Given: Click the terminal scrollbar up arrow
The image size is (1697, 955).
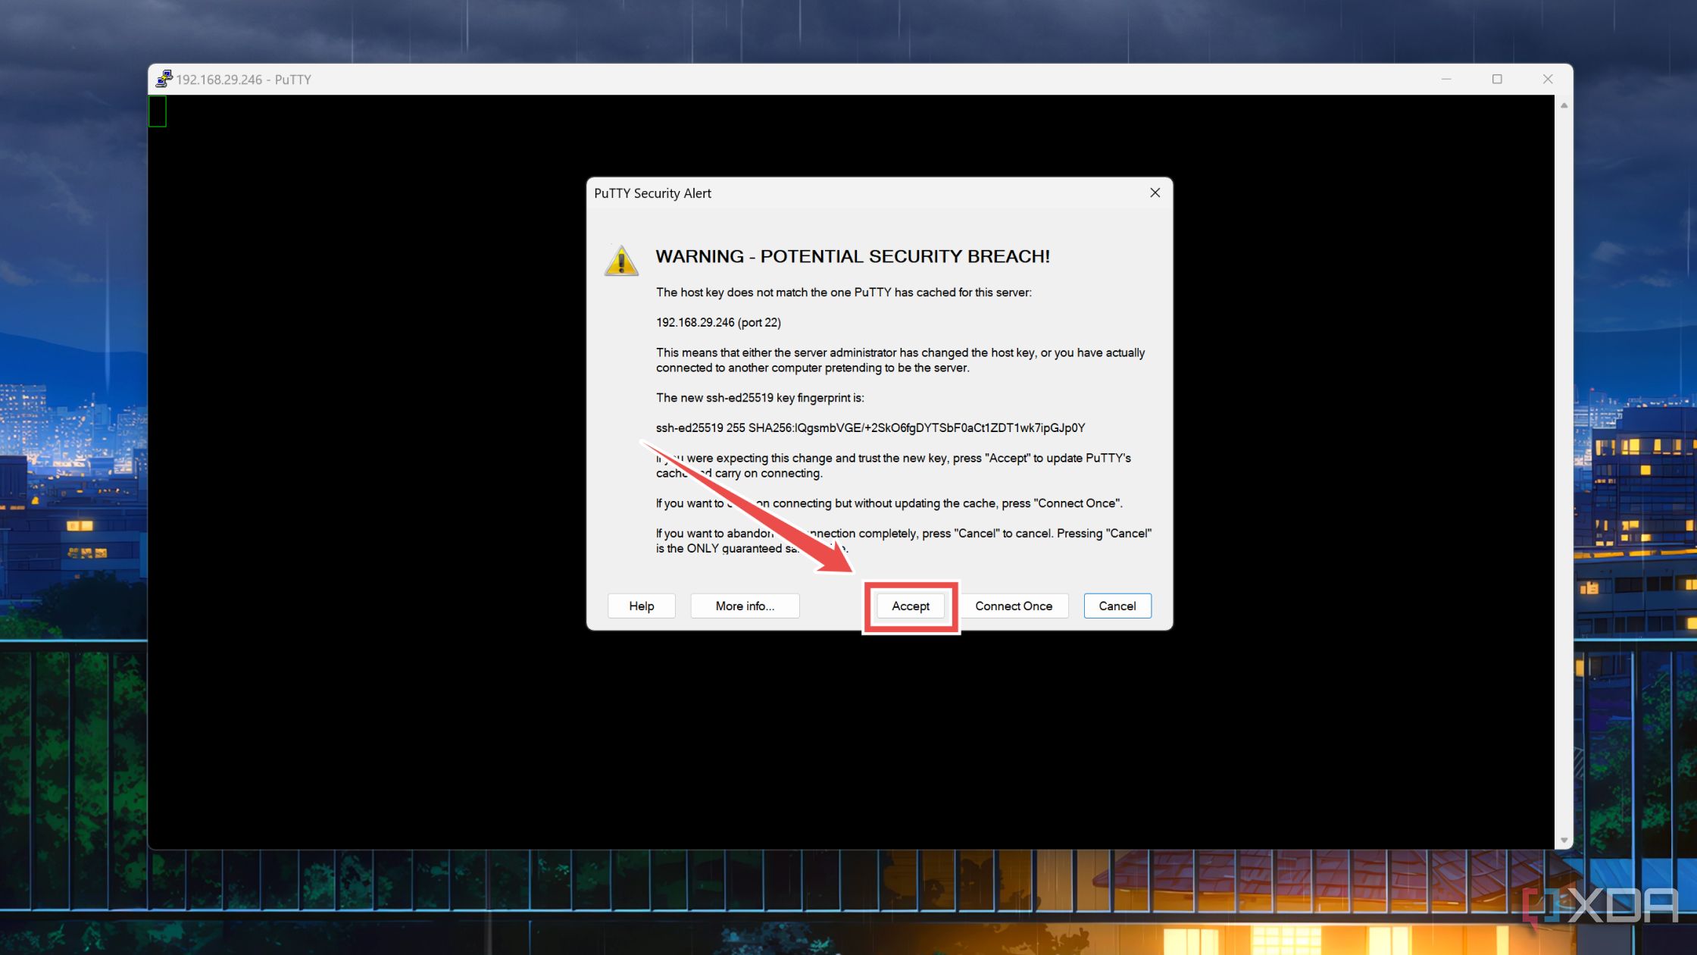Looking at the screenshot, I should [x=1564, y=105].
